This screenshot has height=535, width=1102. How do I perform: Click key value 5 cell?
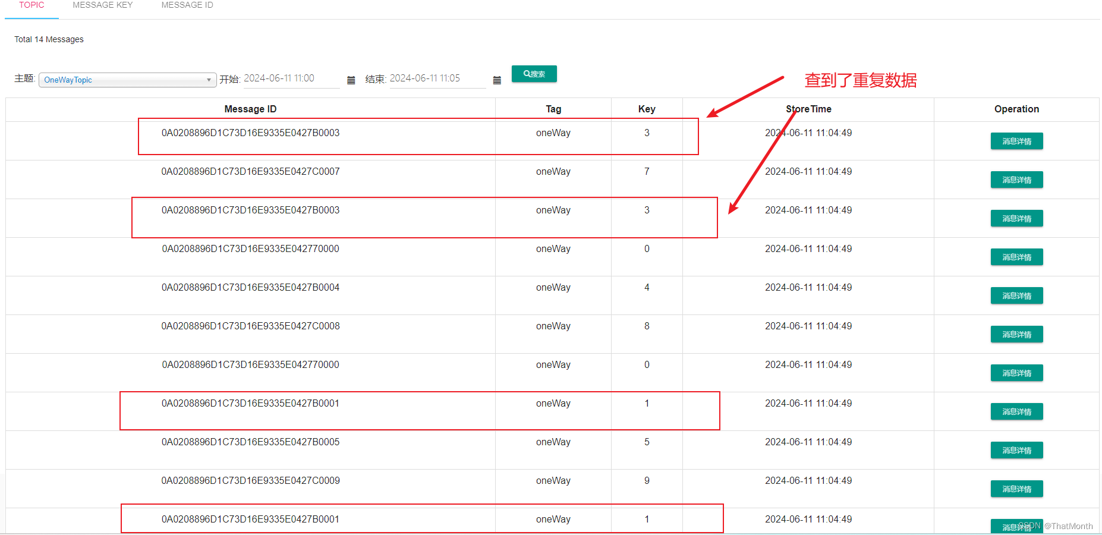pyautogui.click(x=647, y=442)
